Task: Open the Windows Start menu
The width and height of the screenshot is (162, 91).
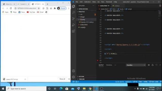Action: coord(3,89)
